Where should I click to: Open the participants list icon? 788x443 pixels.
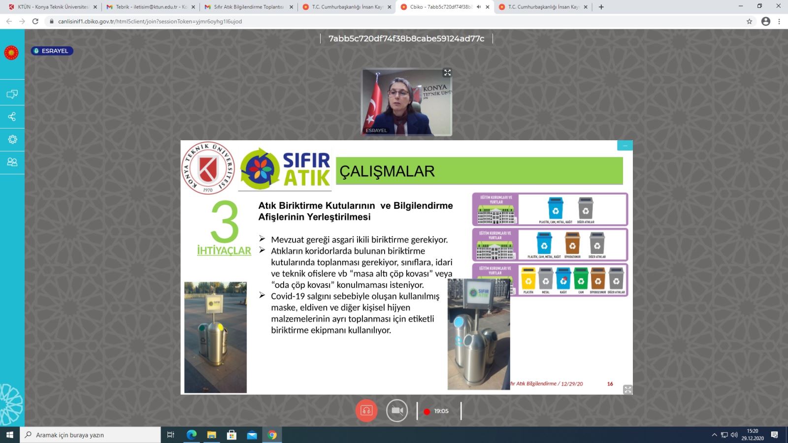tap(12, 162)
